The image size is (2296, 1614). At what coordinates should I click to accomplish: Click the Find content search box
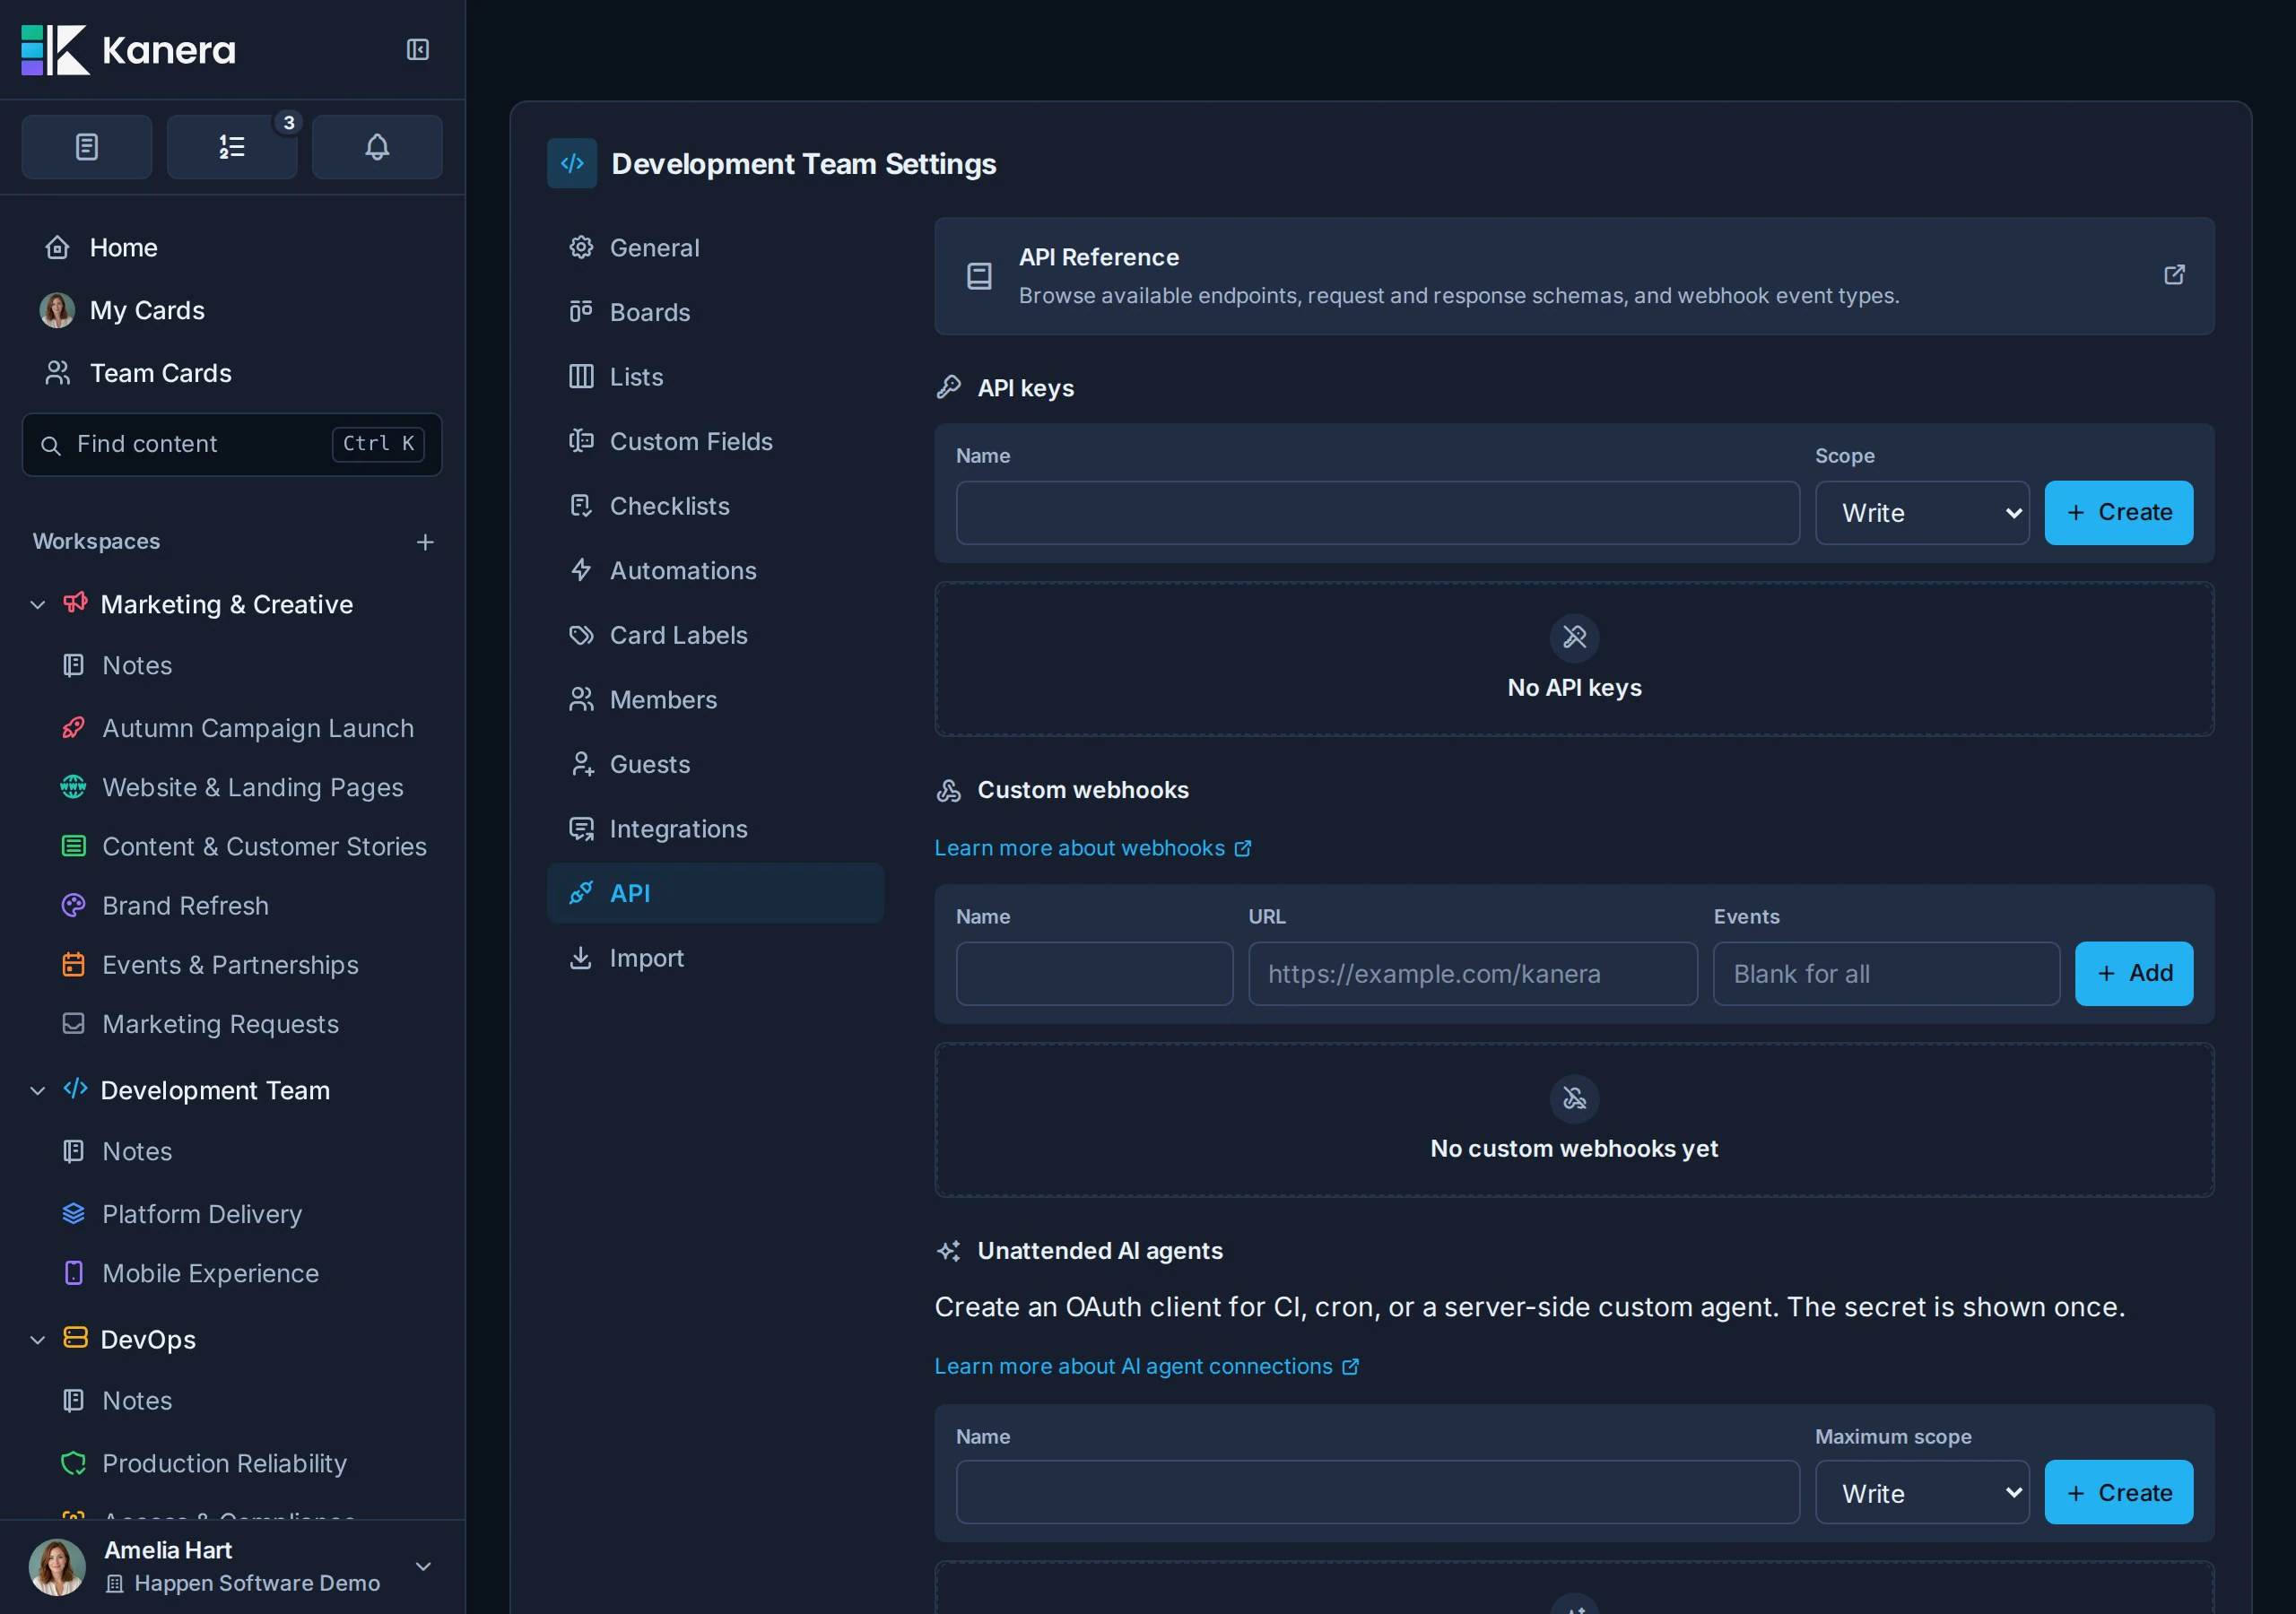232,444
